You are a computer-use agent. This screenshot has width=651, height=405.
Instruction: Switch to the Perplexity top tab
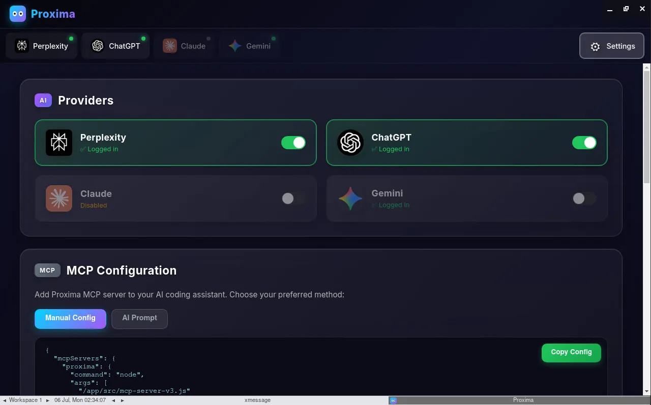pos(42,46)
